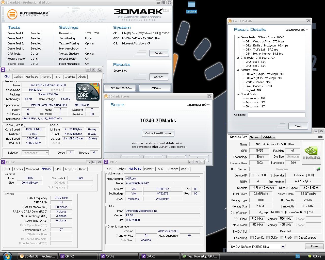Click the BIOS save icon in GPU-Z
The width and height of the screenshot is (325, 260).
point(318,169)
